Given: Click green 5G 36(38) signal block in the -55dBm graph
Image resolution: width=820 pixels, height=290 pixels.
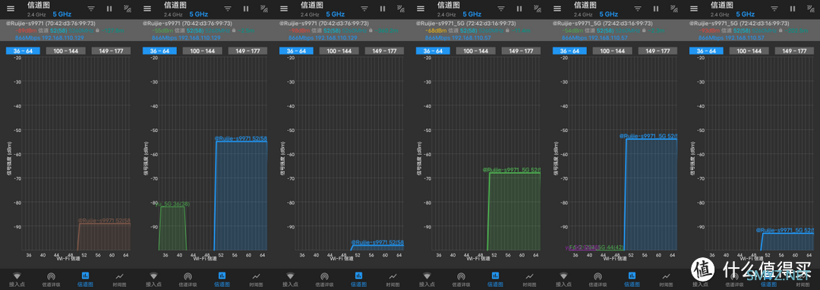Looking at the screenshot, I should pos(172,229).
